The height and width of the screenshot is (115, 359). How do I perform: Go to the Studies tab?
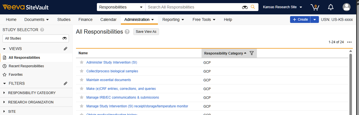pyautogui.click(x=64, y=19)
